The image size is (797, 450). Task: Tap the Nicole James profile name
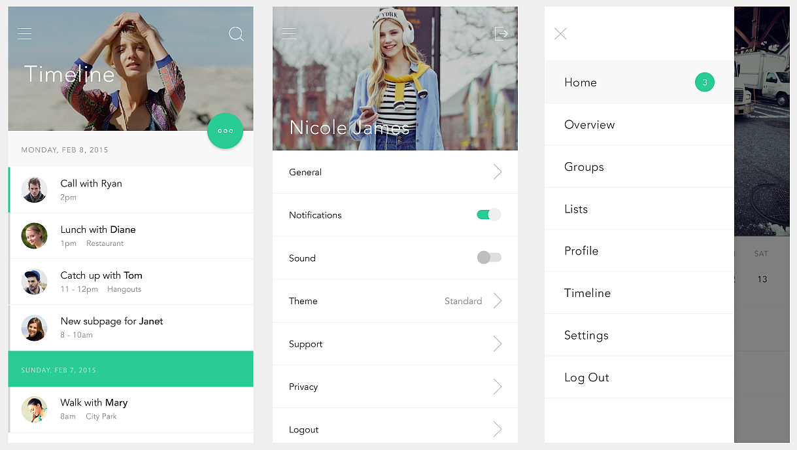tap(349, 128)
